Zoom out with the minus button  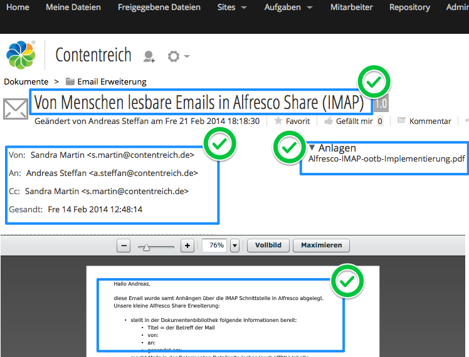[x=124, y=246]
